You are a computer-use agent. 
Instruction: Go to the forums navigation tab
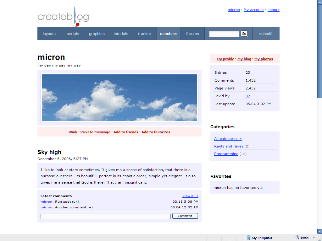pyautogui.click(x=192, y=34)
